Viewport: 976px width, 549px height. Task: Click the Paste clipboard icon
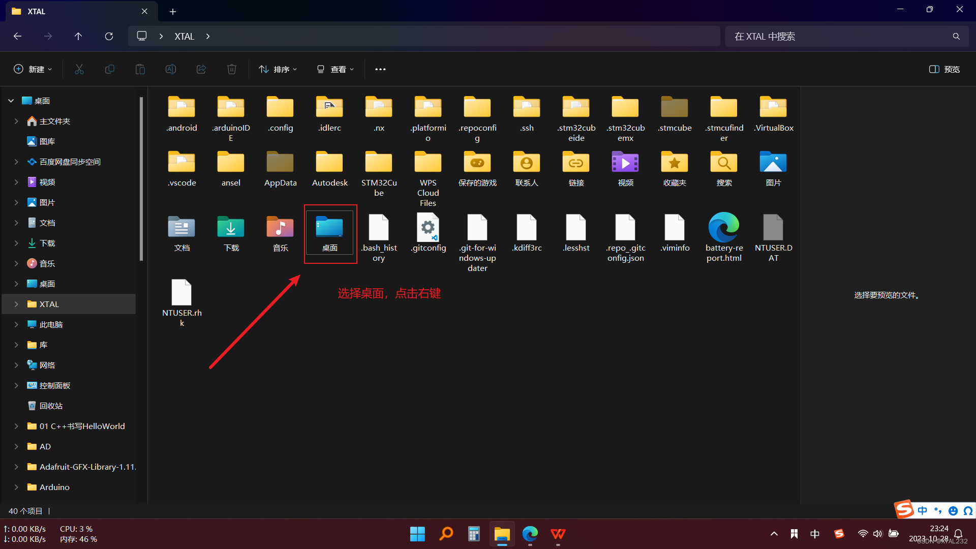click(140, 69)
